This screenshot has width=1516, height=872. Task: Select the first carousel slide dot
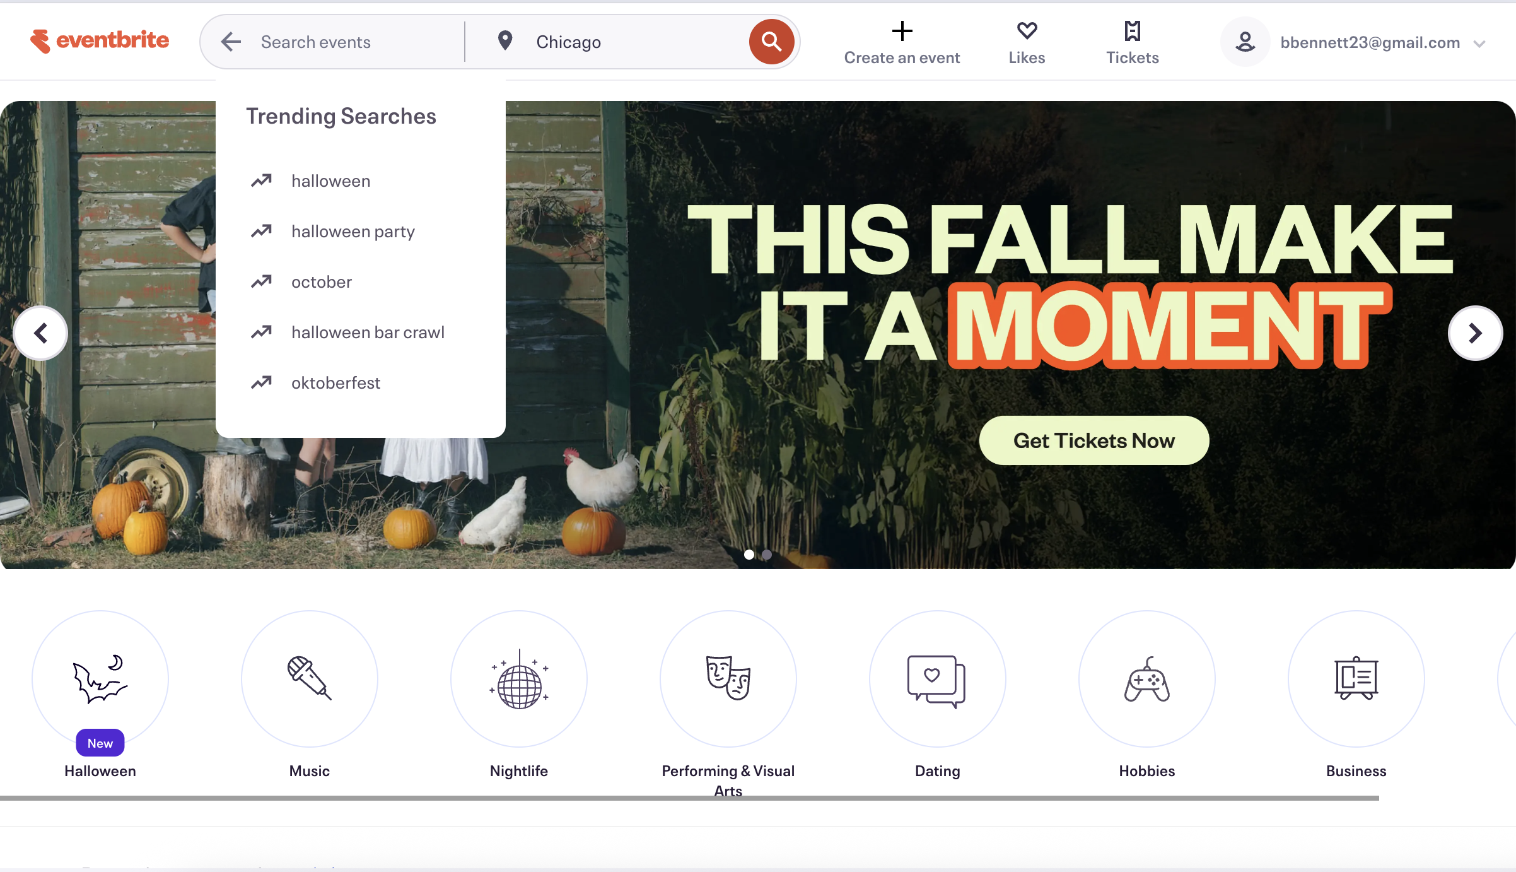tap(749, 555)
